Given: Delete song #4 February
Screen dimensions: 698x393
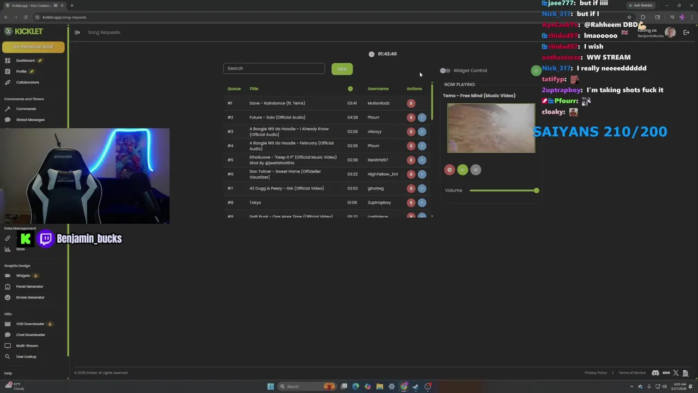Looking at the screenshot, I should [411, 146].
